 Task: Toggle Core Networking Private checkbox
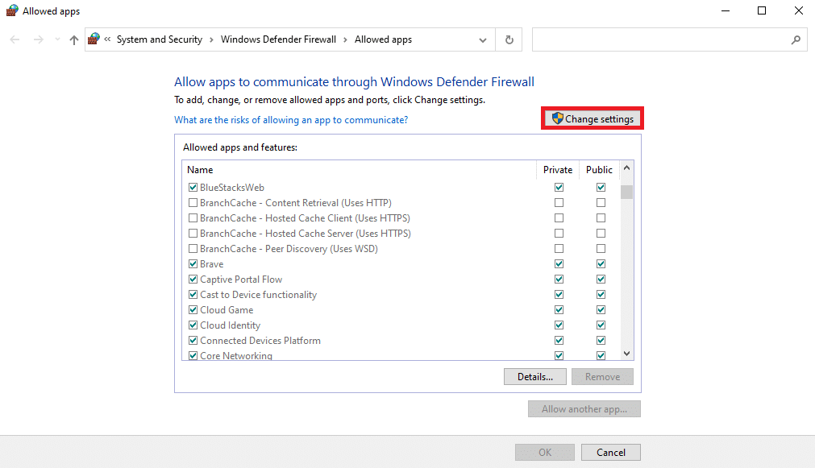click(x=559, y=356)
